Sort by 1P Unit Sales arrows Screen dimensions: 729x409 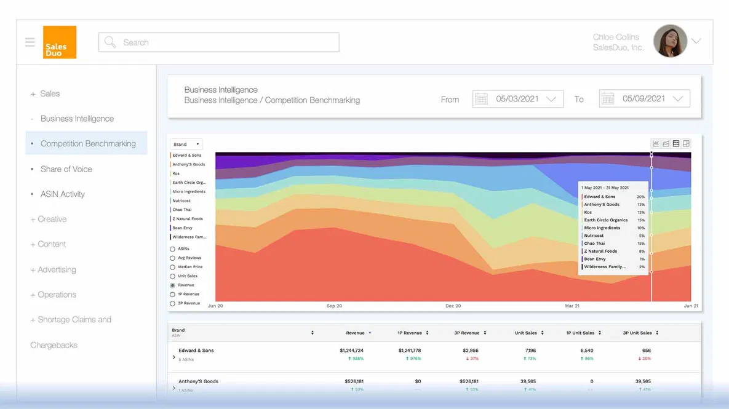600,333
